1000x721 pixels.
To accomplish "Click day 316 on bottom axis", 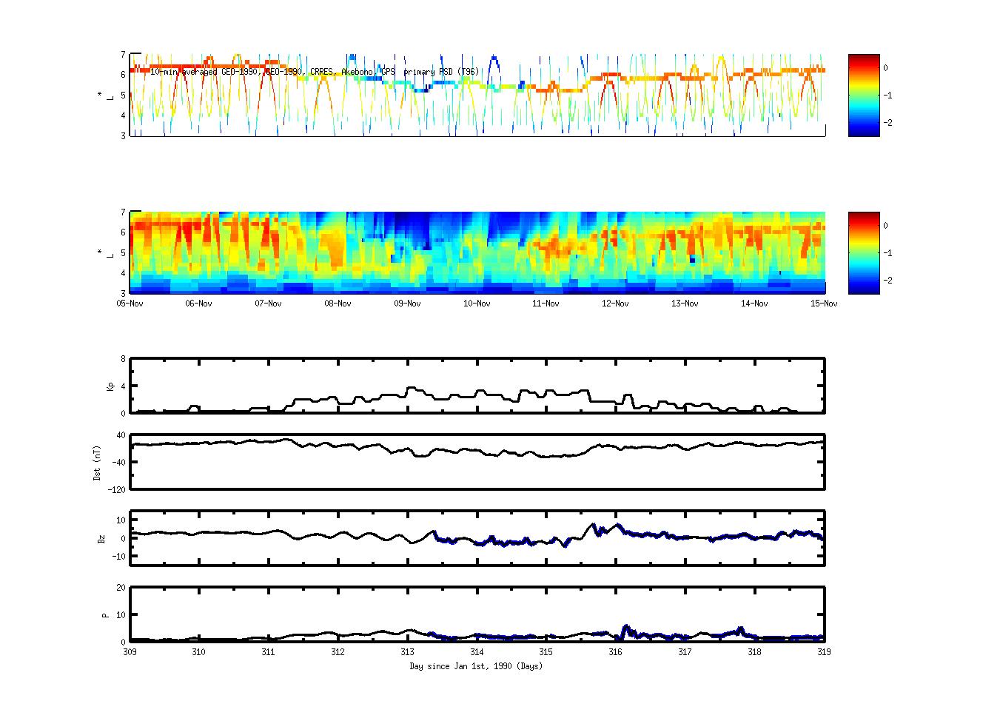I will [615, 652].
